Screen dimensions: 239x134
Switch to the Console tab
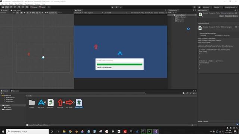[15, 91]
